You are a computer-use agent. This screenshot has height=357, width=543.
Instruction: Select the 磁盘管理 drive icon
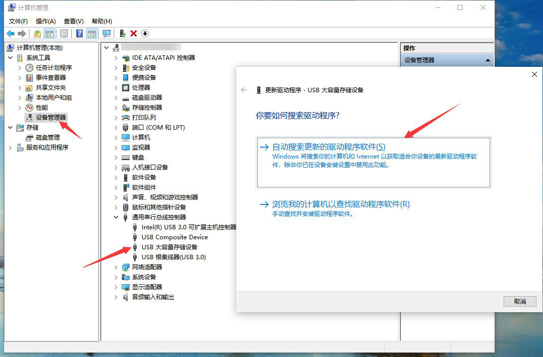tap(29, 138)
